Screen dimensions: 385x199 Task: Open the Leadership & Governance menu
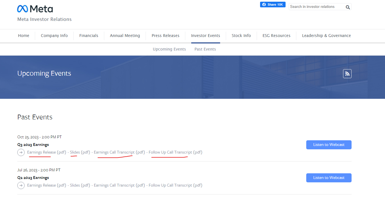pos(326,36)
